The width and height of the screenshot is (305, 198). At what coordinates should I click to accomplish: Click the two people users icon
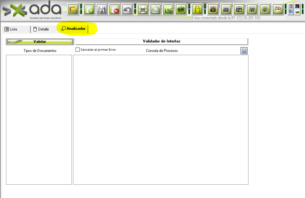point(278,10)
